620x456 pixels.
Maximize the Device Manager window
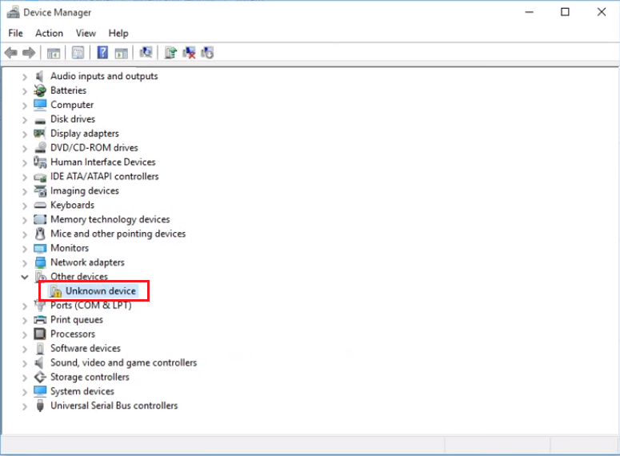tap(565, 12)
